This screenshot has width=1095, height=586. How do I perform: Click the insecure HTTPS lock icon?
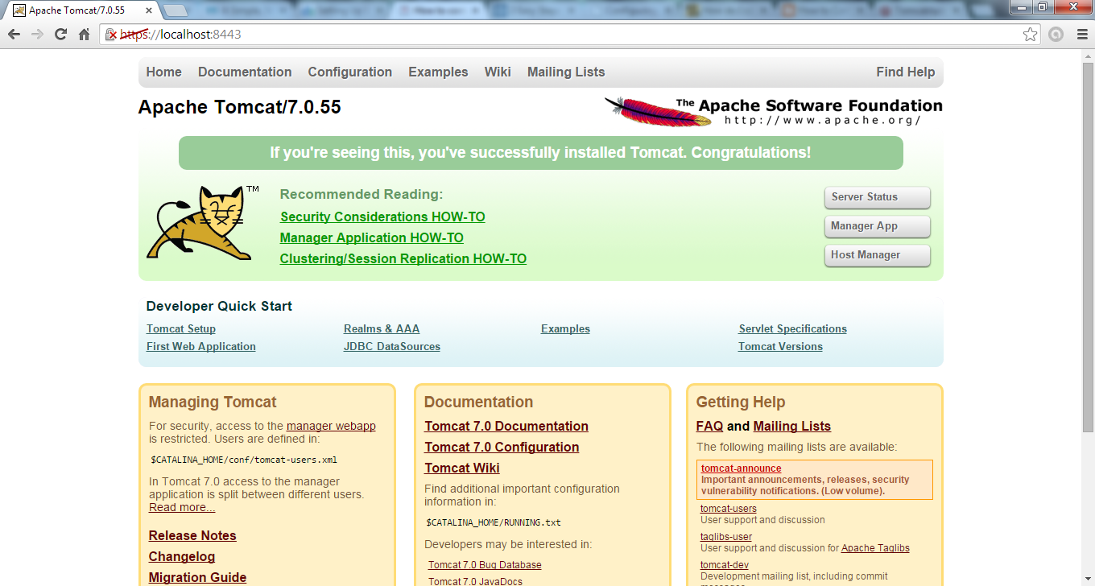pyautogui.click(x=112, y=35)
